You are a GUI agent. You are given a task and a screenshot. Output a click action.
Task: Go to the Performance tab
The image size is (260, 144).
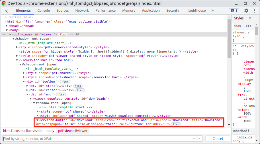[x=105, y=11]
